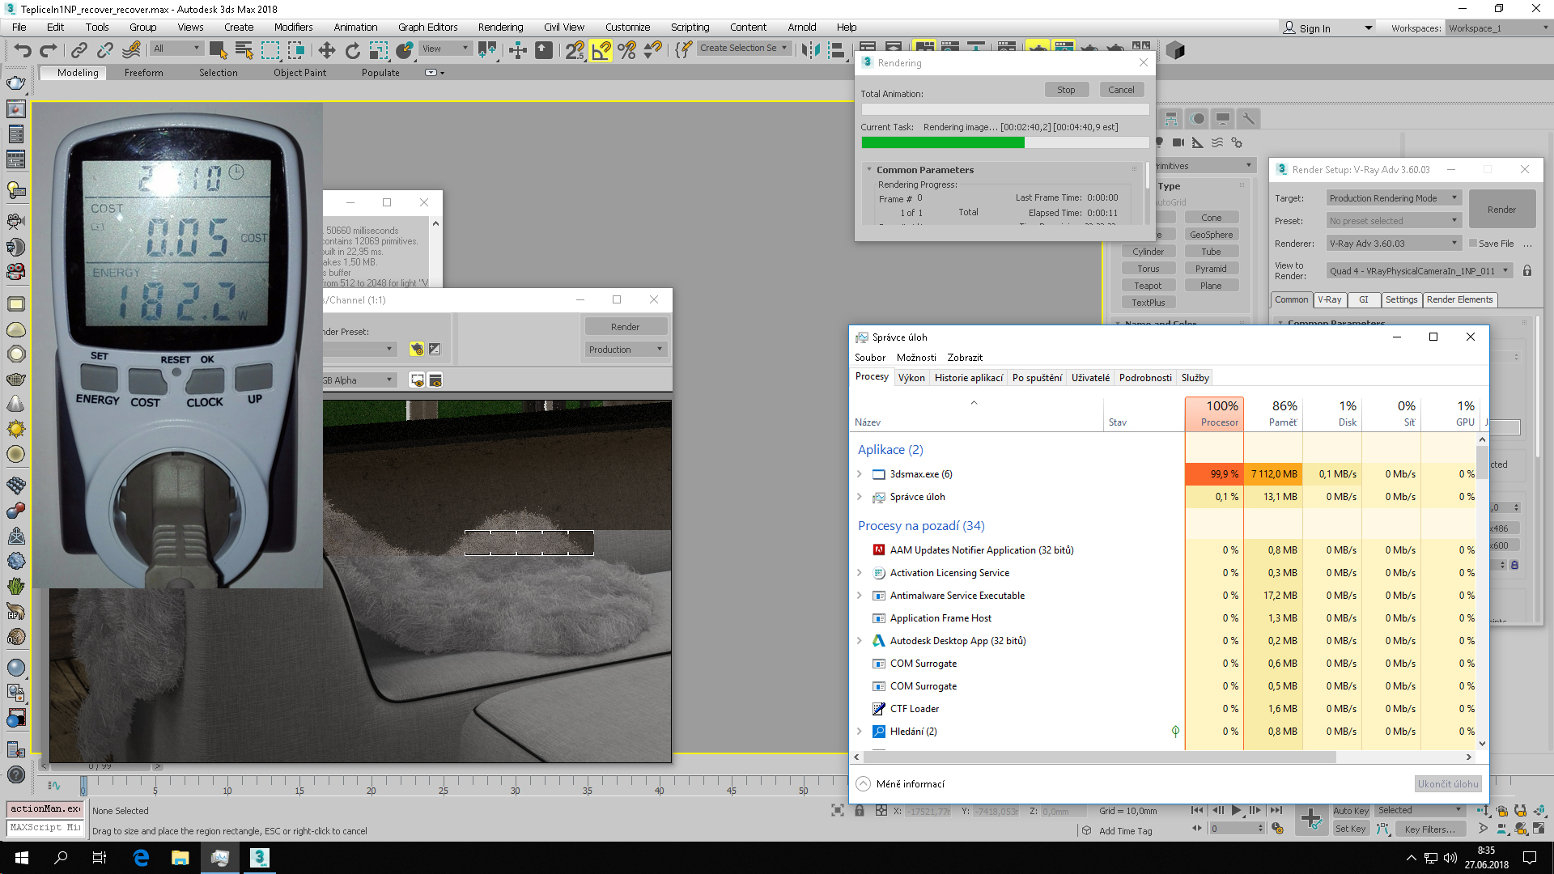Switch to the Freeform ribbon tab
The image size is (1554, 874).
coord(143,73)
